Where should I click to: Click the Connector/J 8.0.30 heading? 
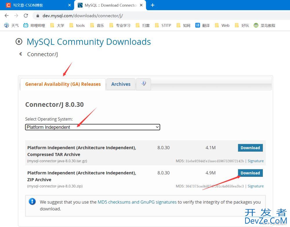click(x=55, y=105)
